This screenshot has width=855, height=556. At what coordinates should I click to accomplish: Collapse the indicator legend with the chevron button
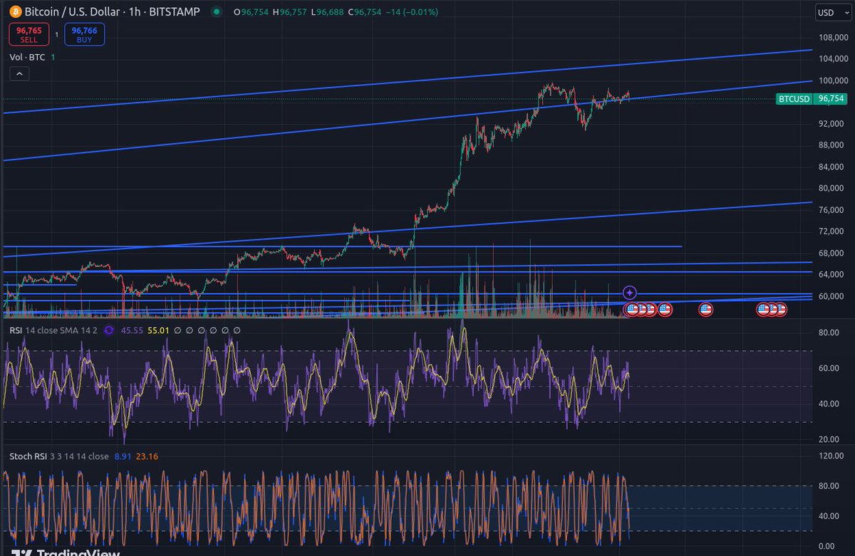tap(19, 73)
